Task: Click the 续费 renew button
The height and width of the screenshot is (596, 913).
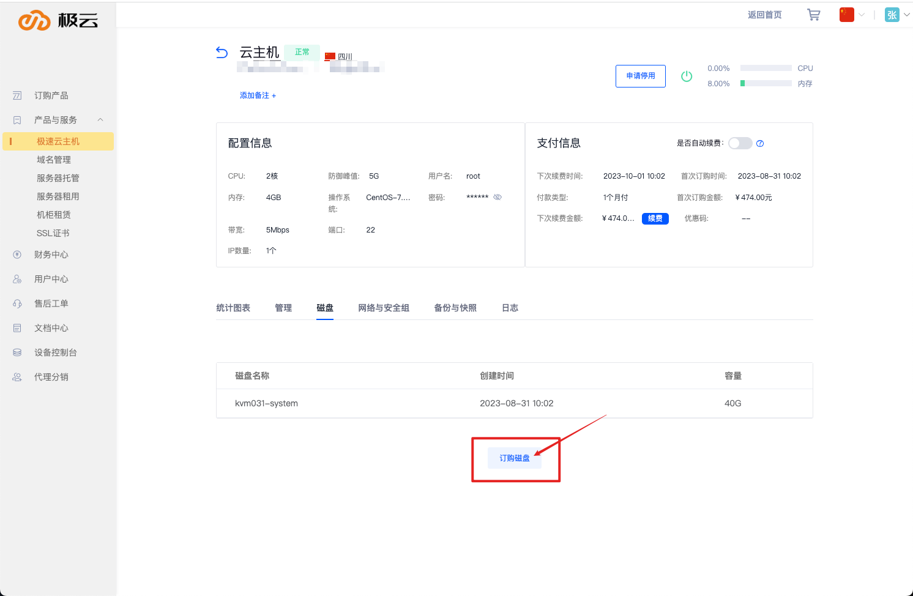Action: (655, 218)
